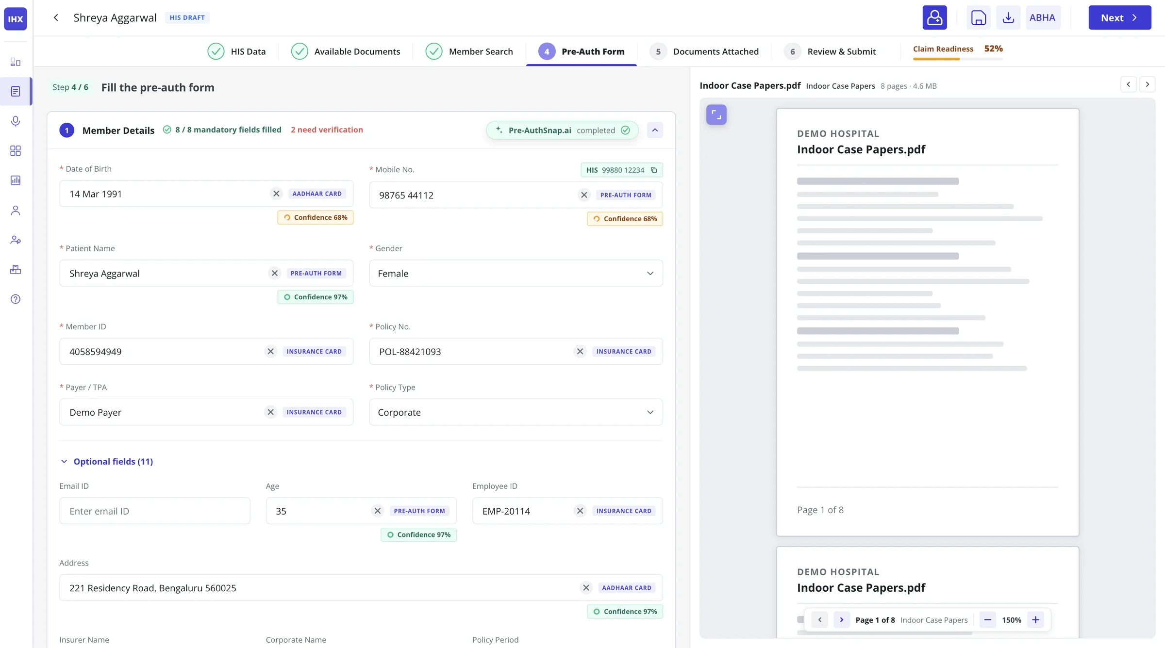Viewport: 1165px width, 648px height.
Task: Click the download icon in header
Action: [x=1008, y=17]
